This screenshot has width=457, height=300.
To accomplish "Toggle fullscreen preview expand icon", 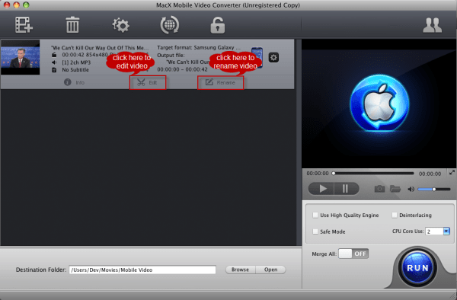I will pyautogui.click(x=452, y=172).
